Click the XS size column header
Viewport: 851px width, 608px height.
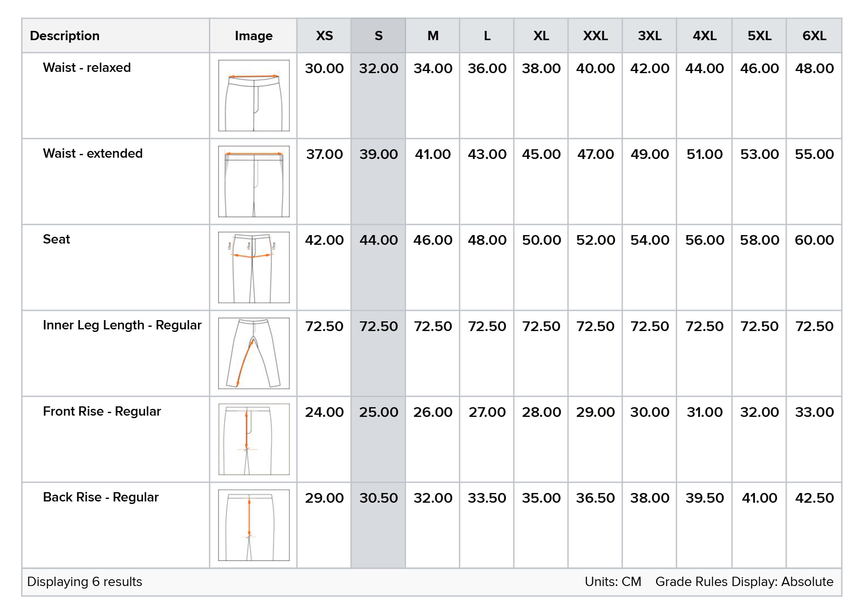click(x=324, y=36)
